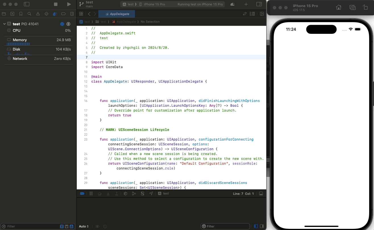Open the Test navigator
Screen dimensions: 374x230
coord(46,14)
